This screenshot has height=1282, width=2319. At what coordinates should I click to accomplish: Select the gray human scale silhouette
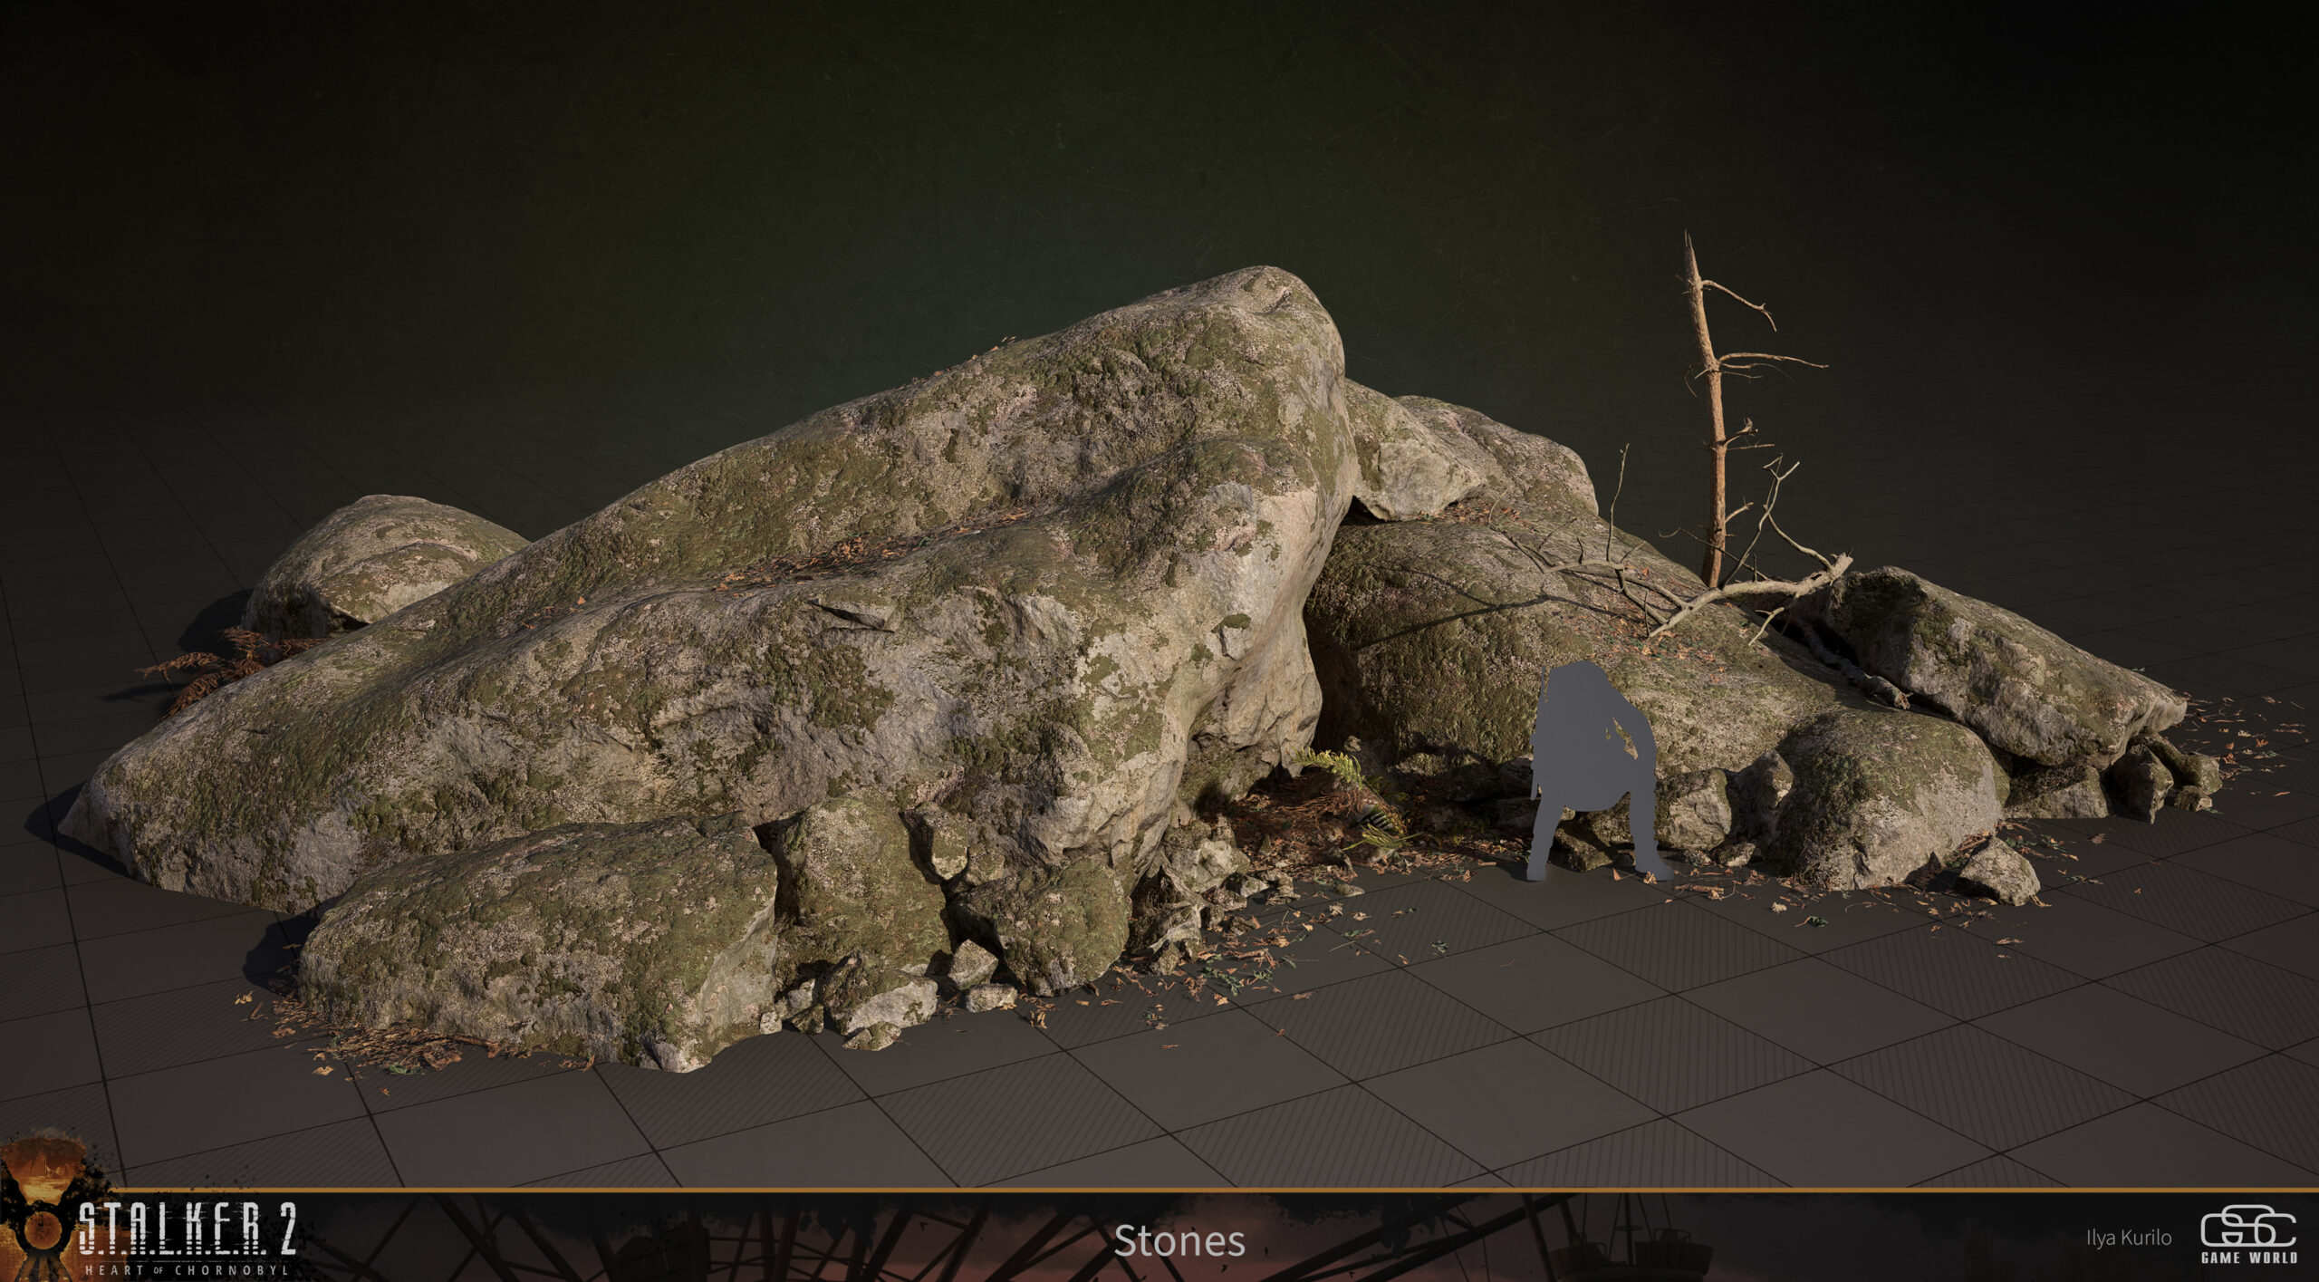click(x=1594, y=771)
